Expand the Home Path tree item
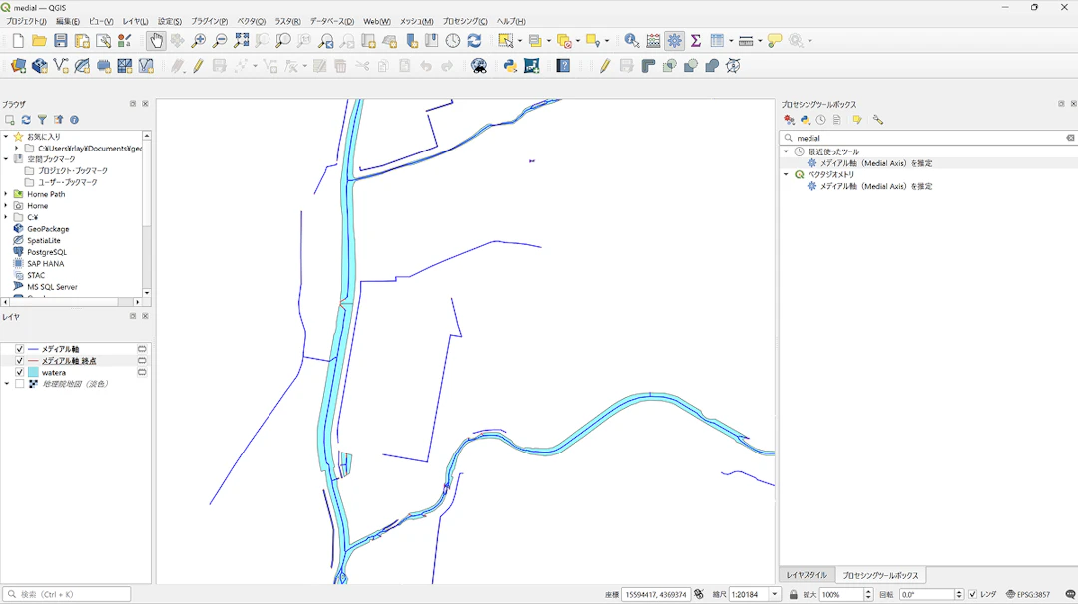1078x604 pixels. pyautogui.click(x=6, y=194)
